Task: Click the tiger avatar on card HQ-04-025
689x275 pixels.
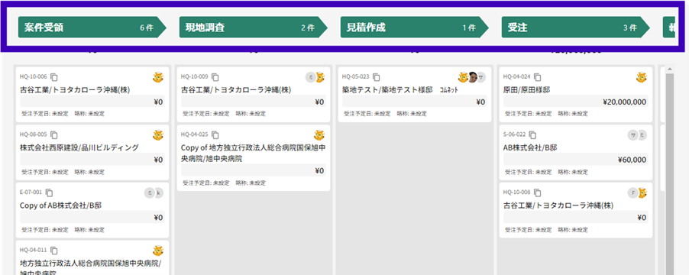Action: [x=319, y=135]
